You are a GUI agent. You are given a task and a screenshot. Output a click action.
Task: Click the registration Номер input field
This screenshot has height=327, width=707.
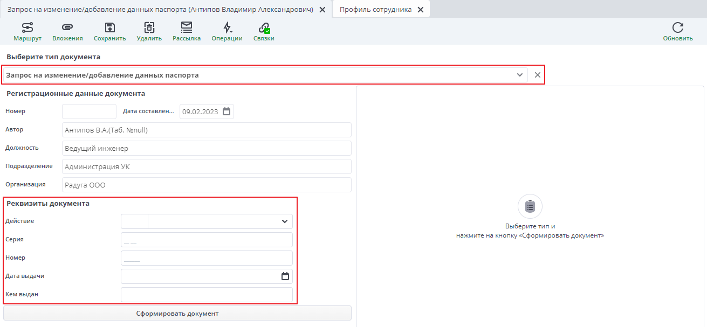coord(89,112)
